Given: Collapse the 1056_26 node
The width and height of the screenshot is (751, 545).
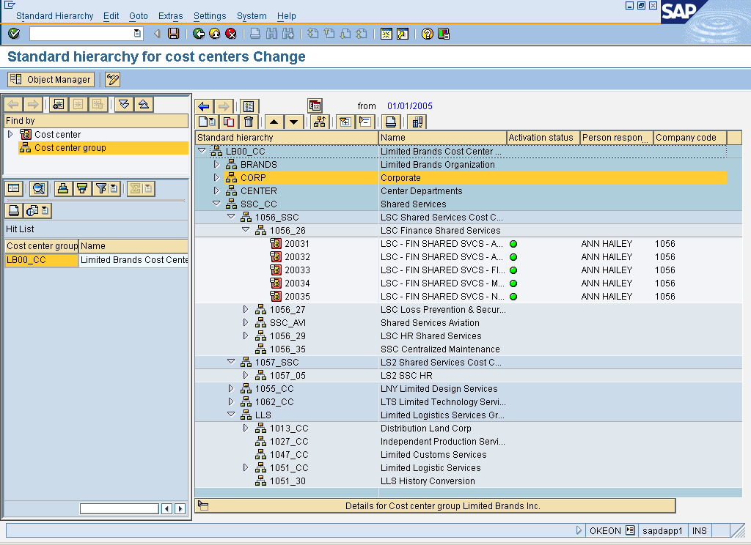Looking at the screenshot, I should 246,230.
